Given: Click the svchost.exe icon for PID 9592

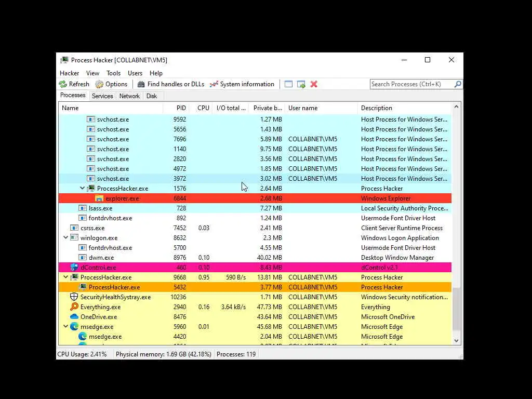Looking at the screenshot, I should [x=90, y=119].
